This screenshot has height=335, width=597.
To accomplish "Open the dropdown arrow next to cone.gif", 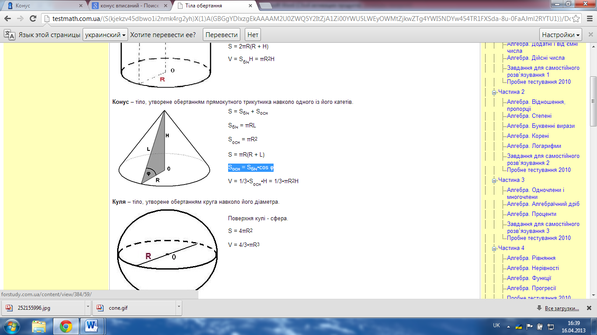I will 179,308.
